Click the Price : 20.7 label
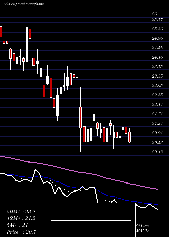Viewport: 169px width, 237px height. (x=22, y=232)
